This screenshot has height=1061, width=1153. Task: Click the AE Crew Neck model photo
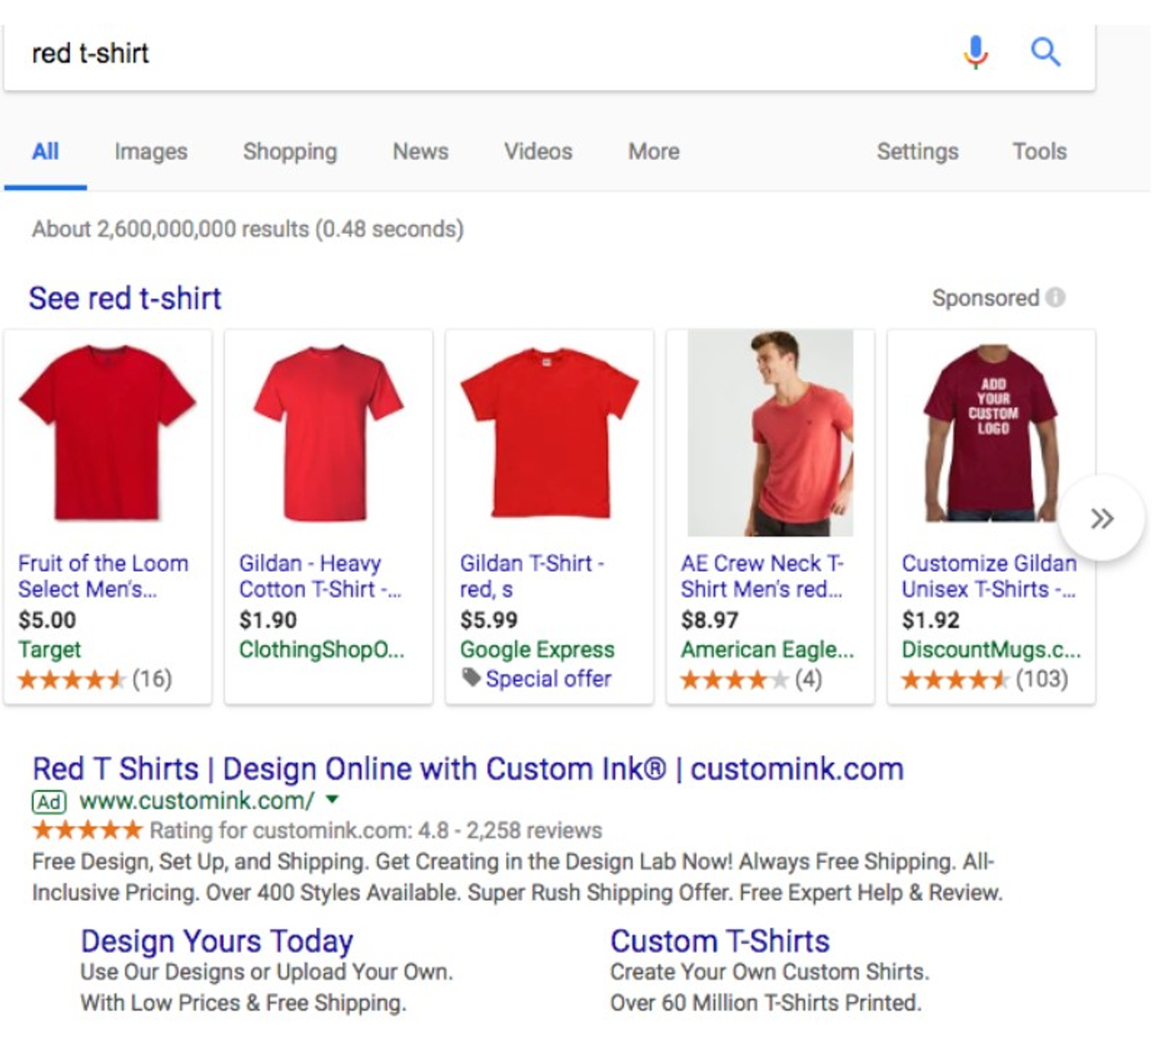(x=770, y=433)
